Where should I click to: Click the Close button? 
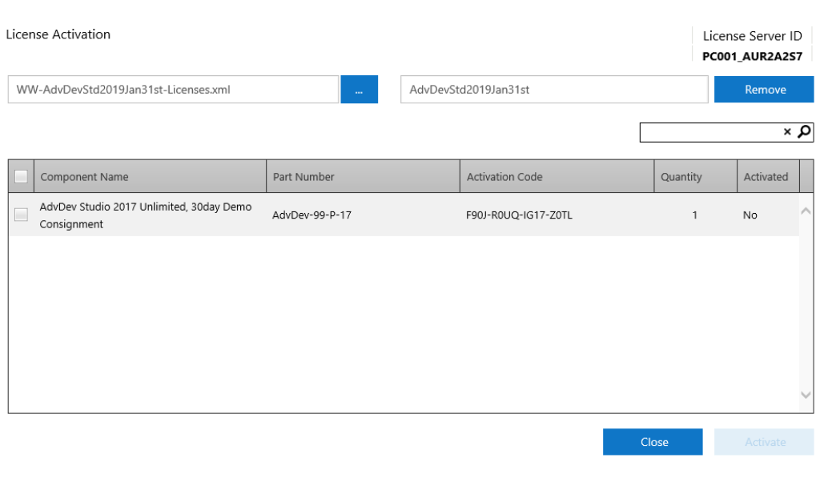point(653,442)
